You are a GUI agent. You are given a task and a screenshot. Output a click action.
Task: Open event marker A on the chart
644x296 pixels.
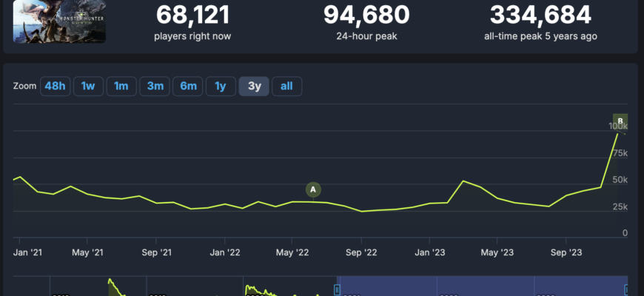313,190
